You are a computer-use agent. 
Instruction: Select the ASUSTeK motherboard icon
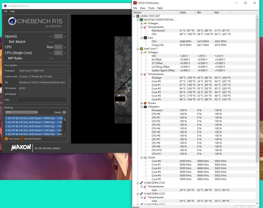coord(141,20)
